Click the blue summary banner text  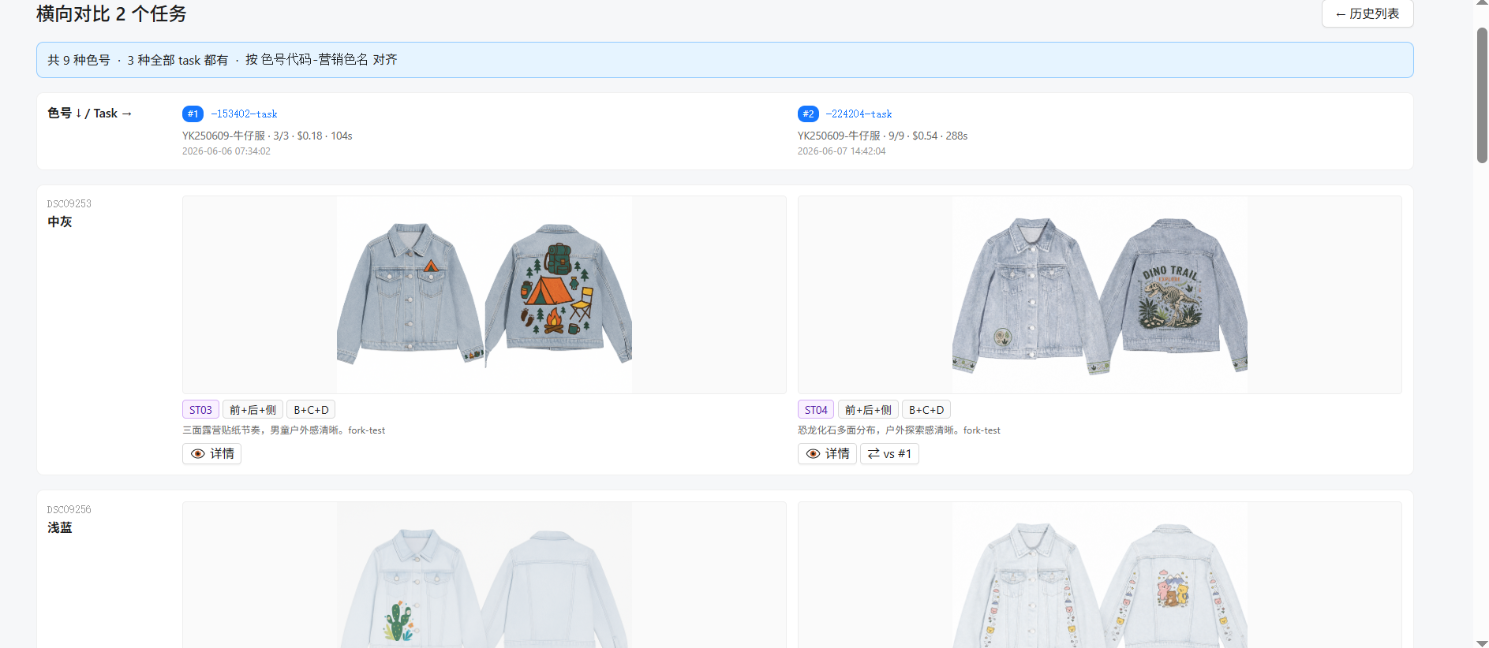223,60
